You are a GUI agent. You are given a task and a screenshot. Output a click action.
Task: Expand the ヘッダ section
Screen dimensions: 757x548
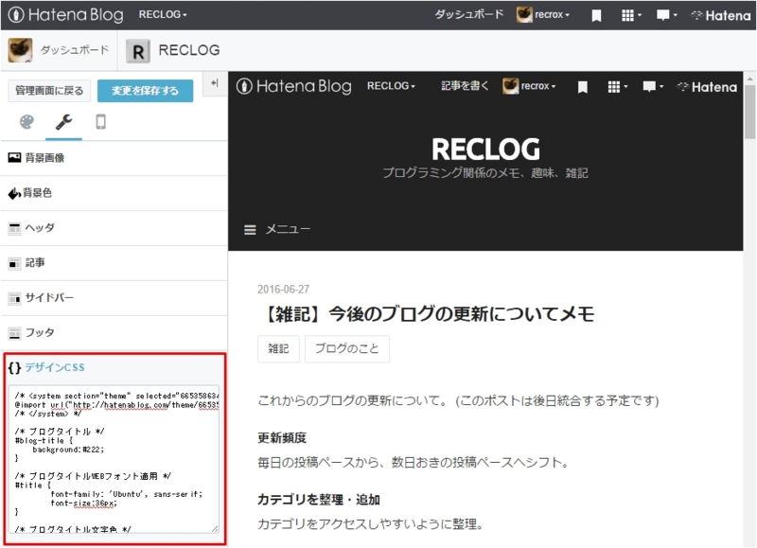point(114,228)
